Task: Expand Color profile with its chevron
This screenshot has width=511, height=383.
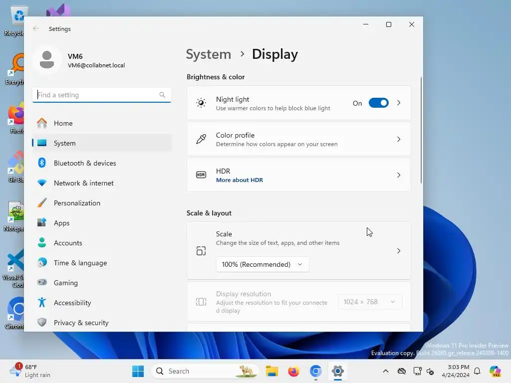Action: pos(399,139)
